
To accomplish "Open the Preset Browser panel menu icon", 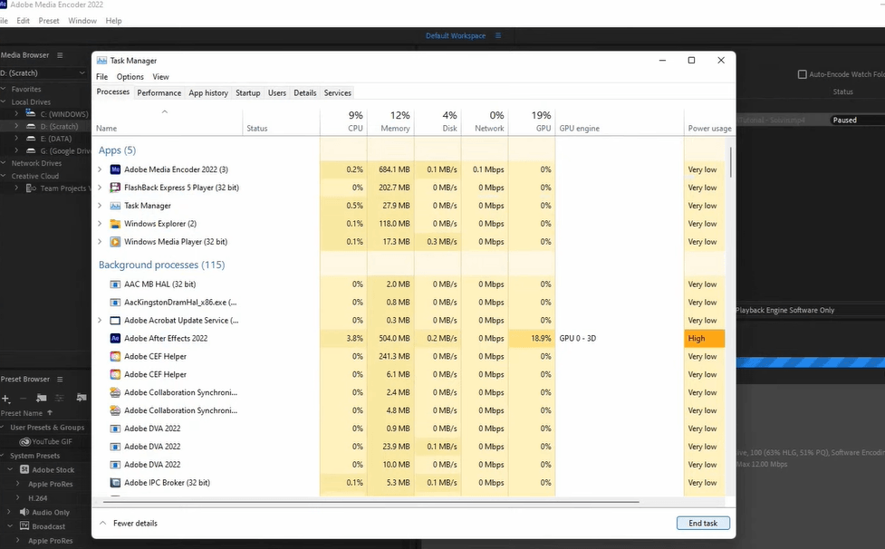I will (x=60, y=380).
